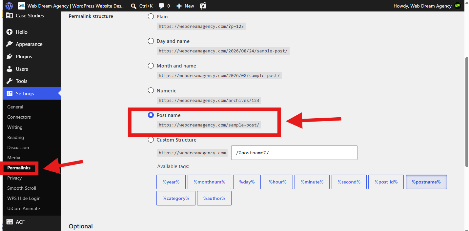This screenshot has height=231, width=469.
Task: Open the Yoast SEO icon in admin bar
Action: (x=203, y=6)
